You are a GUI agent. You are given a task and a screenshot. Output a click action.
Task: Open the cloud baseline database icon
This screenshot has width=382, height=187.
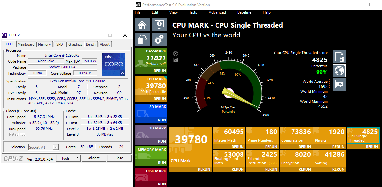tap(142, 39)
